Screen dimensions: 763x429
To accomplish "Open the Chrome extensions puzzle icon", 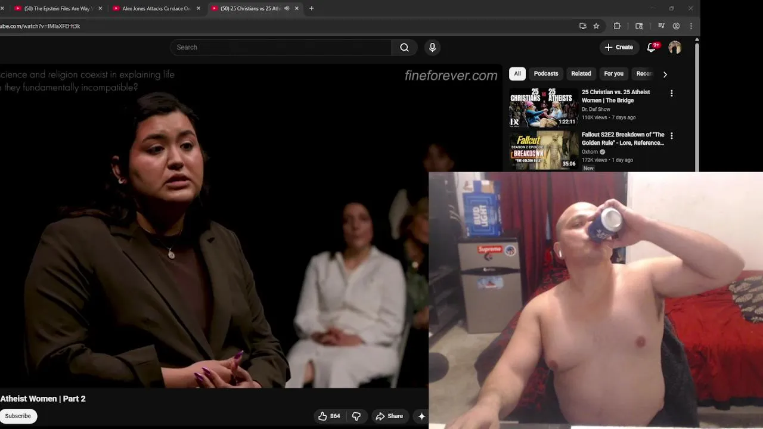I will point(617,26).
